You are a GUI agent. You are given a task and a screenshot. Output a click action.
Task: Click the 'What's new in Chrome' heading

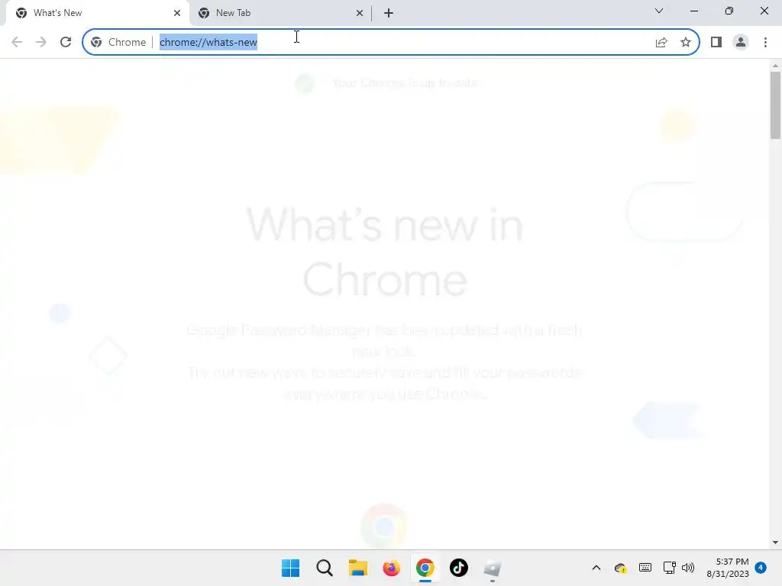coord(385,252)
